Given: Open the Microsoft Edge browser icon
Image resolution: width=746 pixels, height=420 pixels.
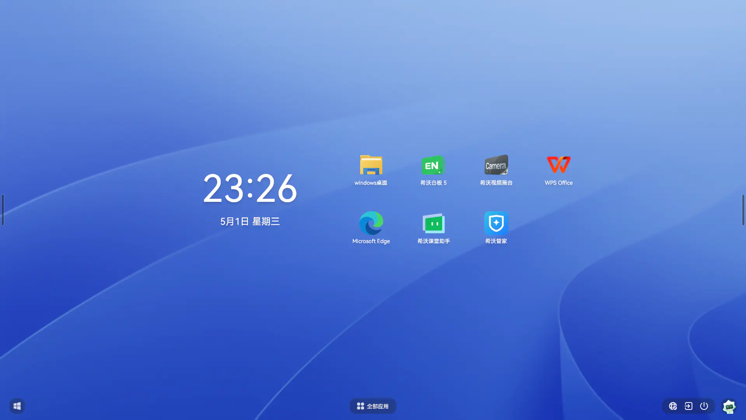Looking at the screenshot, I should [371, 223].
